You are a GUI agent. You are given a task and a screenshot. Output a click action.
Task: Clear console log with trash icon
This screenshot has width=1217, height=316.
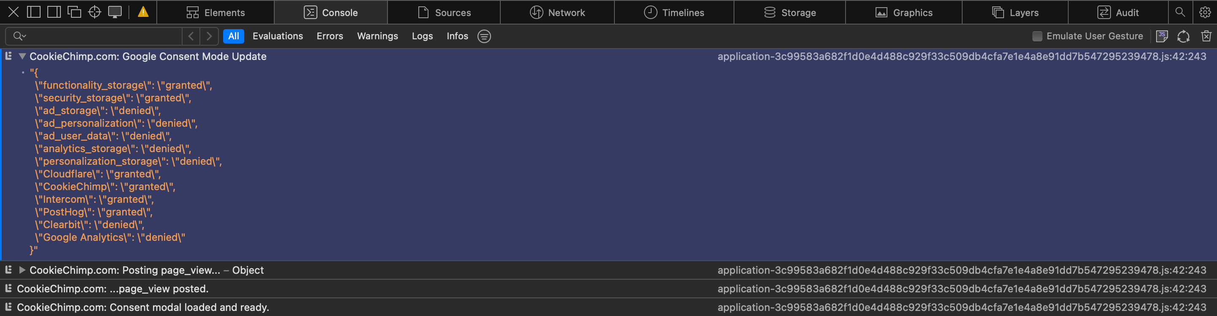(x=1206, y=36)
